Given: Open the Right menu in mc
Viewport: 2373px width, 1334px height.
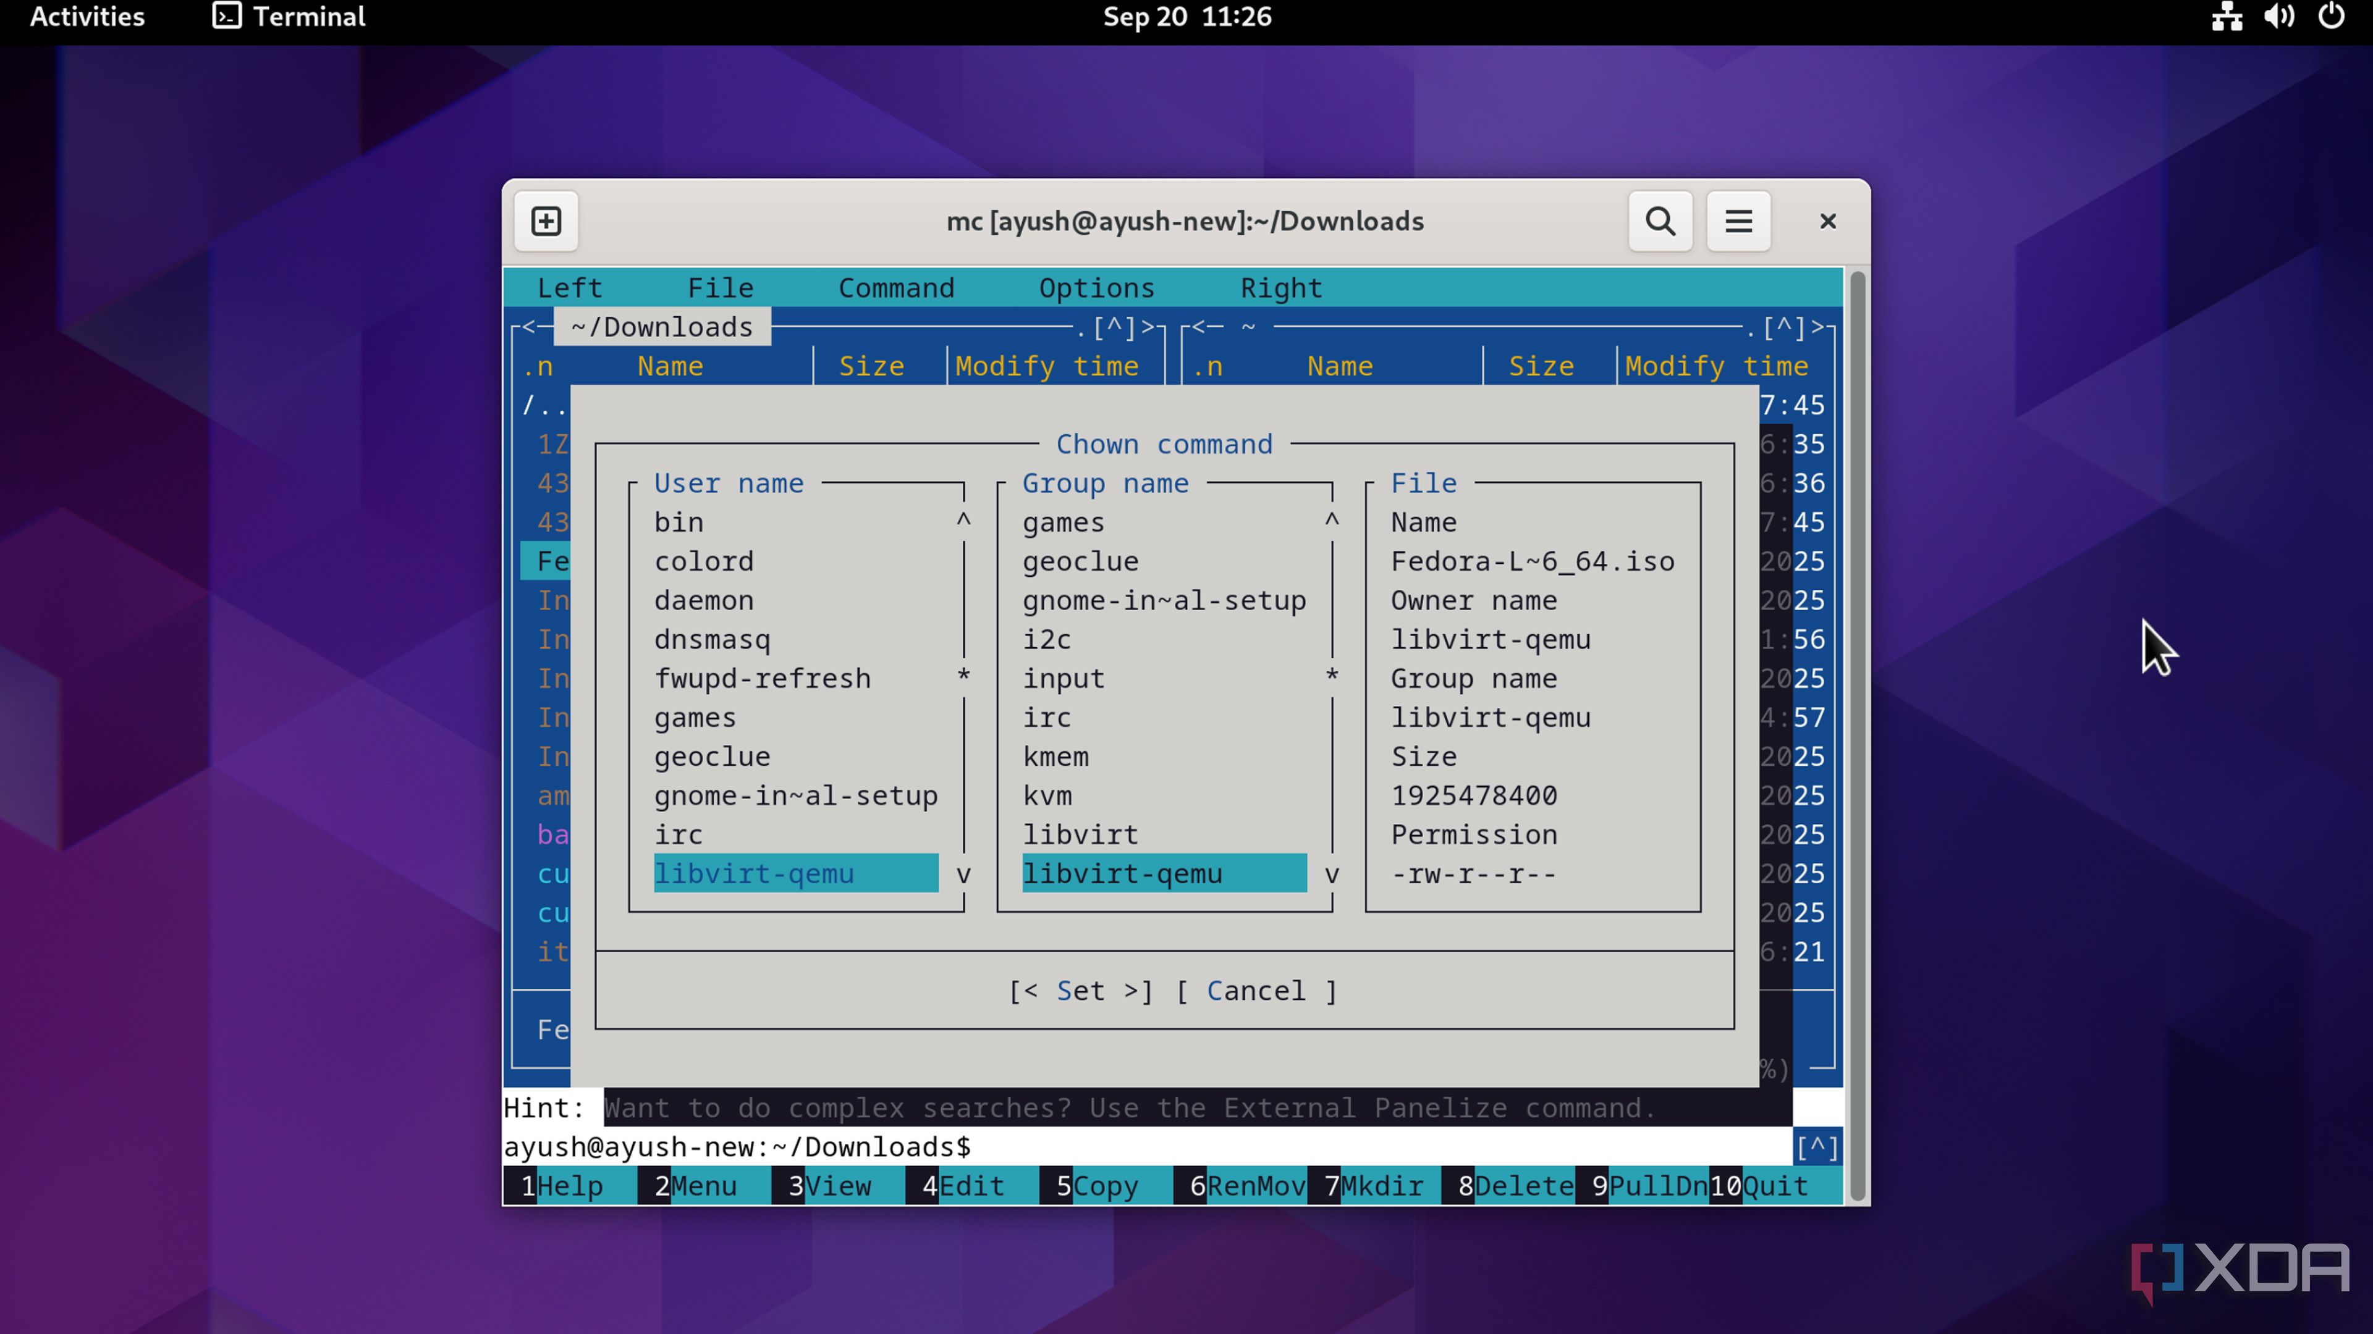Looking at the screenshot, I should [x=1282, y=288].
